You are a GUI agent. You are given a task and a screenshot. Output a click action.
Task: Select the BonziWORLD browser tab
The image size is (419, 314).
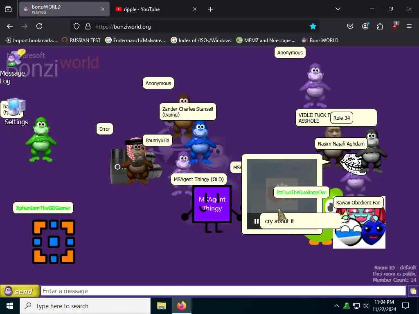[64, 9]
